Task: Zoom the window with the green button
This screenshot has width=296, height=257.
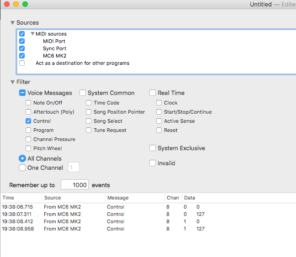Action: pos(25,4)
